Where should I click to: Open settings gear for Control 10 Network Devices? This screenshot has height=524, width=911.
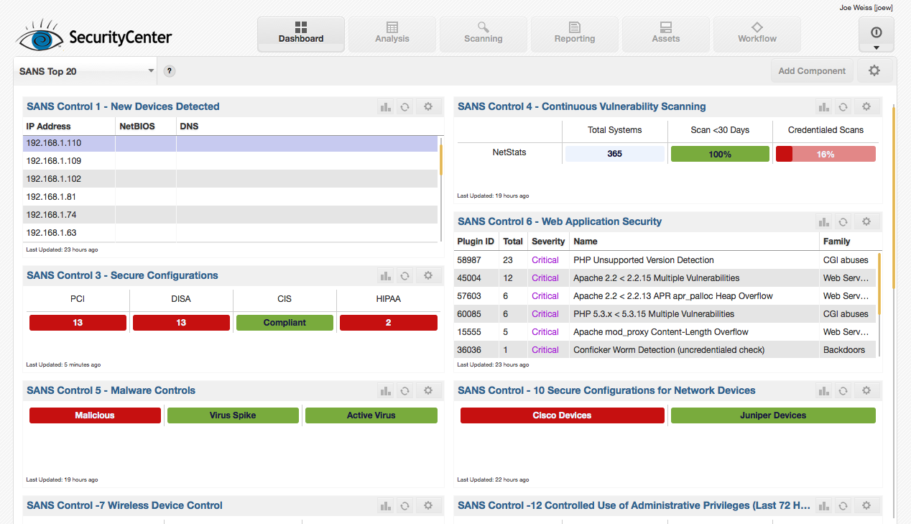866,390
